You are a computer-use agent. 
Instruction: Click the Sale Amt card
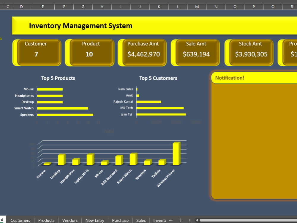coord(195,53)
